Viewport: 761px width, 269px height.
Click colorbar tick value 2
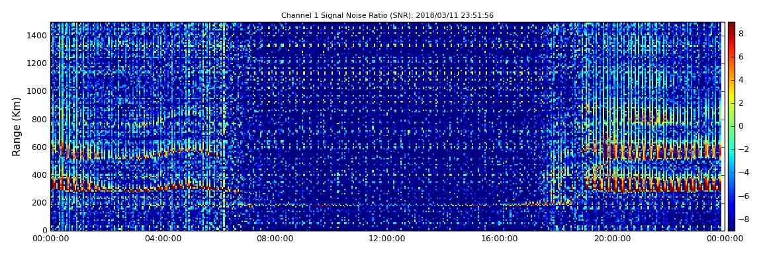pos(741,102)
